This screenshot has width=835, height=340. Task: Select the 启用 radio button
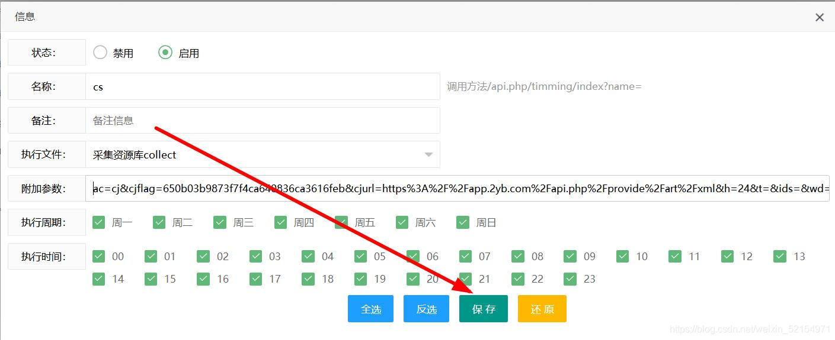pos(165,53)
